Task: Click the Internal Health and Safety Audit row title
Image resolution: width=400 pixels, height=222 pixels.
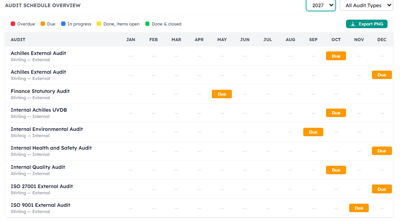Action: (x=51, y=148)
